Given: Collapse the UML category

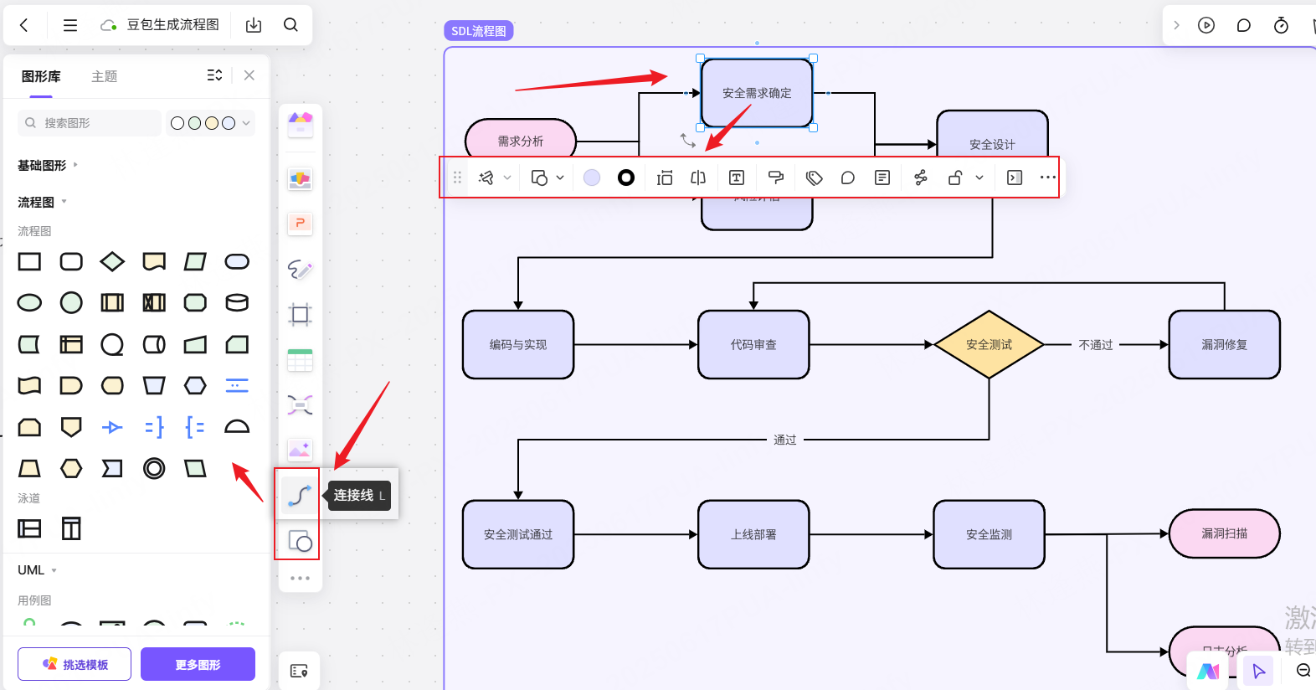Looking at the screenshot, I should coord(38,570).
